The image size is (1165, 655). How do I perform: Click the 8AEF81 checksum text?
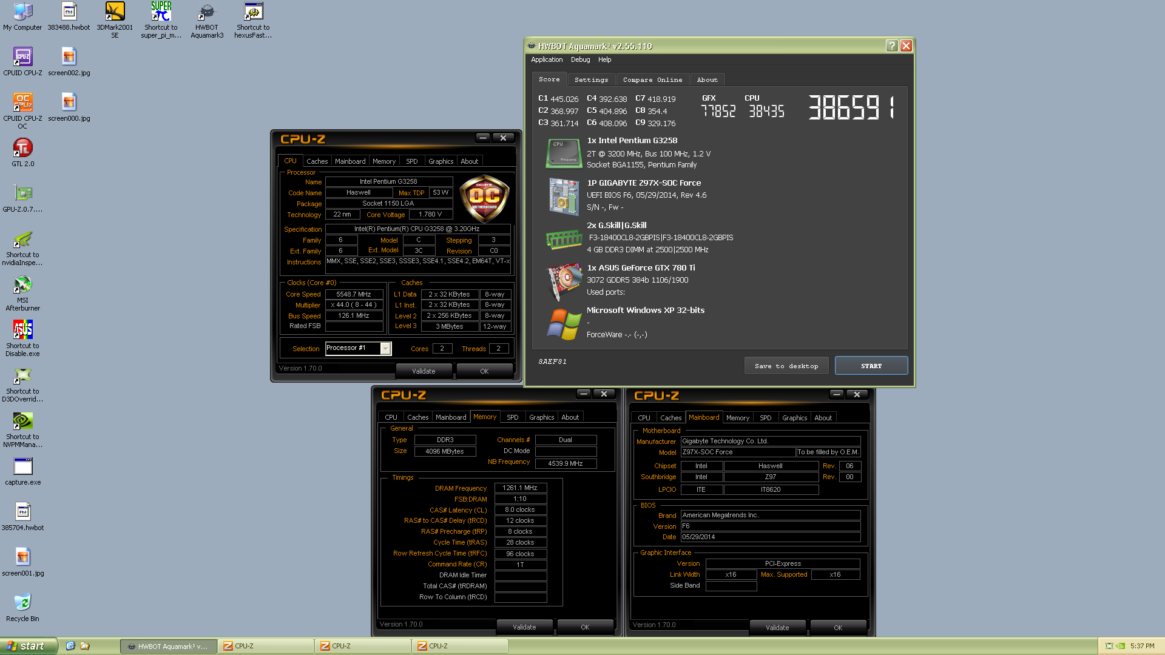(552, 361)
